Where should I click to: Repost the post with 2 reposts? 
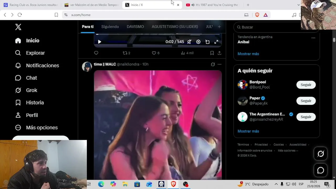[x=127, y=53]
